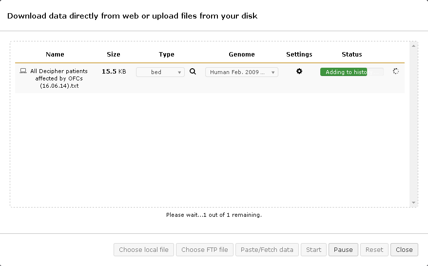This screenshot has height=266, width=428.
Task: Open the bed file type dropdown
Action: pos(160,72)
